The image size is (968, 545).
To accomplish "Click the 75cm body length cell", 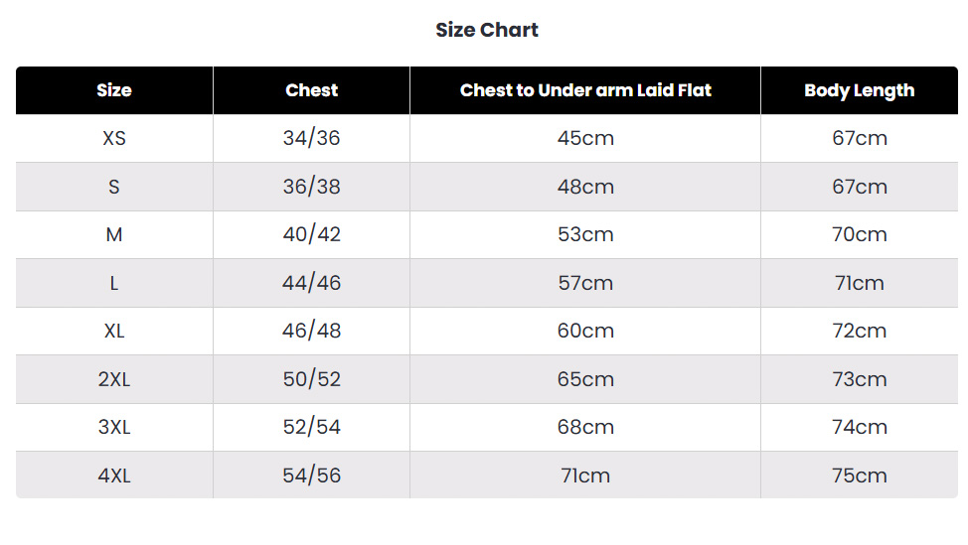I will [860, 476].
